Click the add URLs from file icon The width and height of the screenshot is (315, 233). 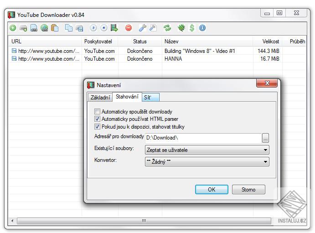click(34, 28)
